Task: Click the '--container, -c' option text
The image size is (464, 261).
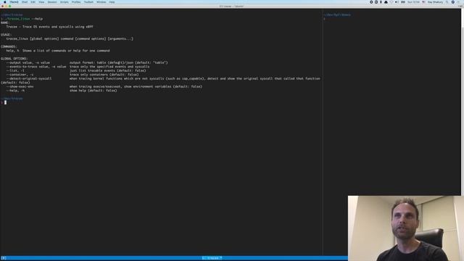Action: tap(20, 75)
